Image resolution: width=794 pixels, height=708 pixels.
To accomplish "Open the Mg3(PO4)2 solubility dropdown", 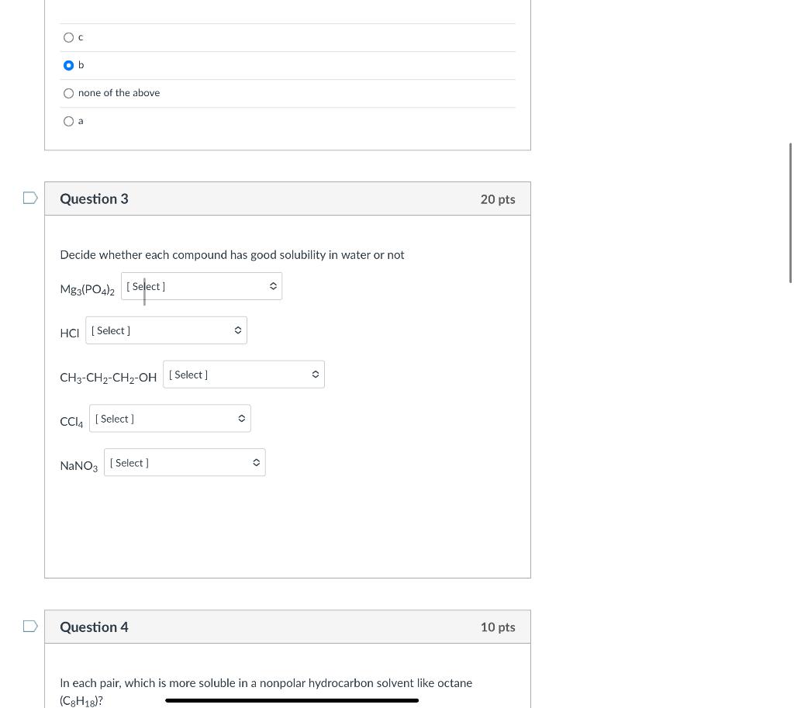I will (202, 286).
